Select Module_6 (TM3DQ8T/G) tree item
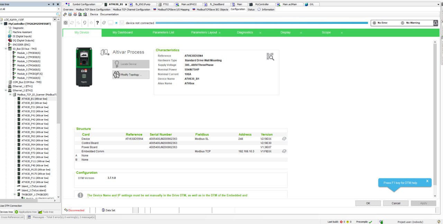Image resolution: width=443 pixels, height=224 pixels. pos(29,74)
